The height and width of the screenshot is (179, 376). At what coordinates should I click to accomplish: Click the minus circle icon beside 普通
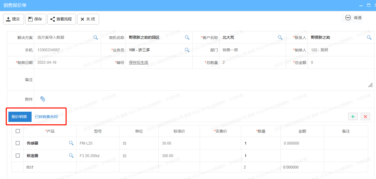point(348,18)
